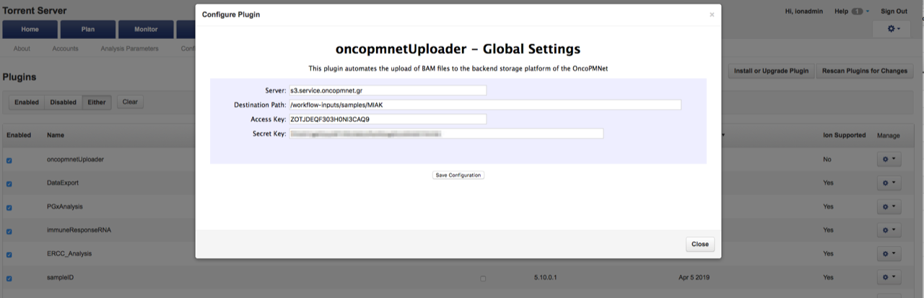Click the Torrent Server title
The image size is (924, 298).
click(35, 11)
